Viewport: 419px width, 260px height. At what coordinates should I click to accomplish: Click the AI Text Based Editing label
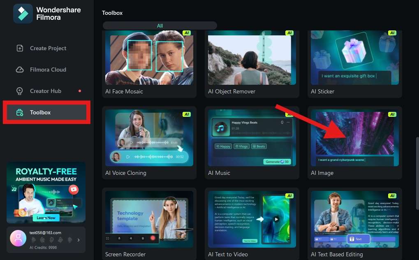(x=337, y=254)
